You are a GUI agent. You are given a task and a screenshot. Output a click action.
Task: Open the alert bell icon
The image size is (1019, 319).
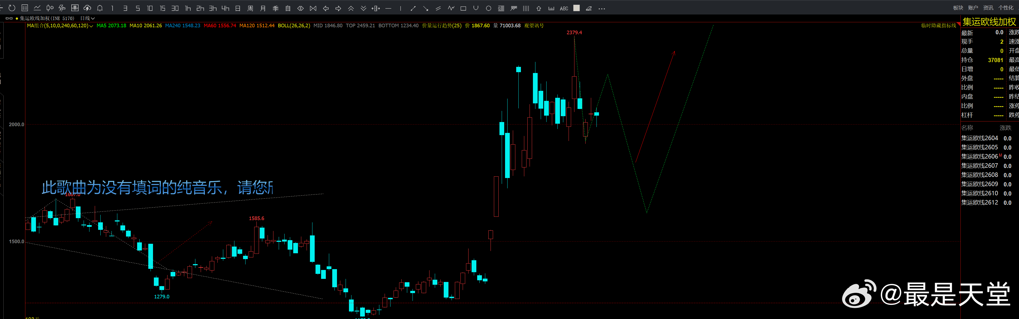coord(100,8)
